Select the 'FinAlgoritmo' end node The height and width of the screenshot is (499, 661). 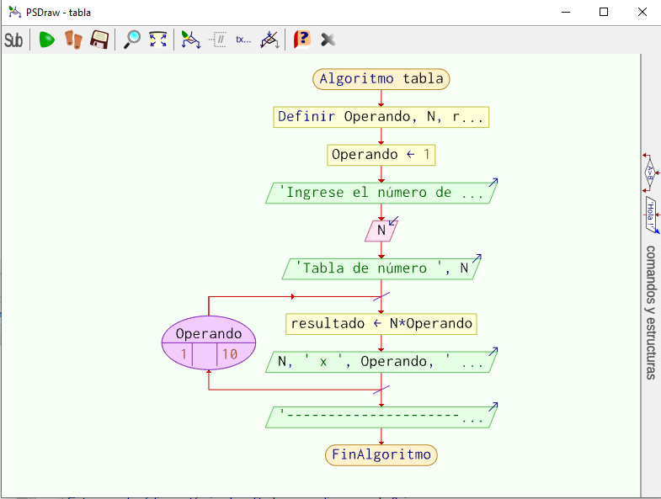[x=381, y=454]
